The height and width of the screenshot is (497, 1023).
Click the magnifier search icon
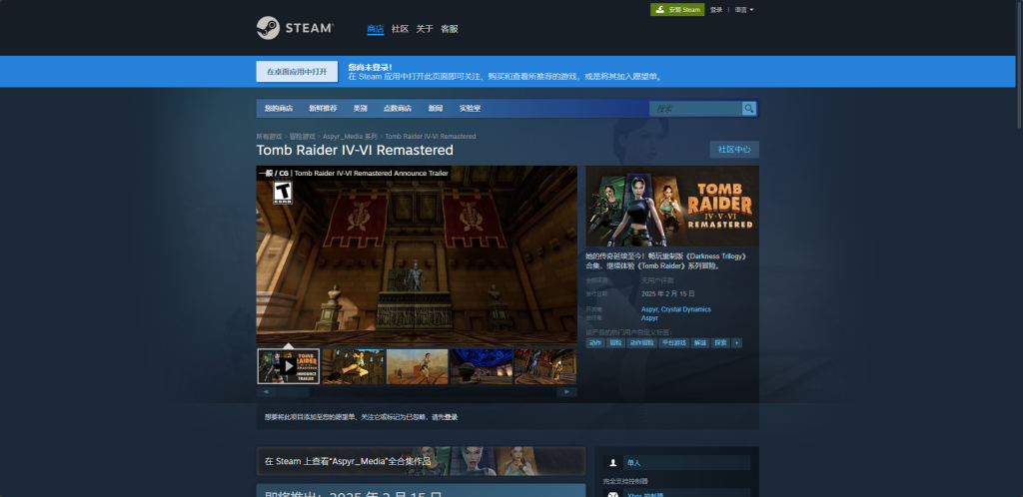749,109
